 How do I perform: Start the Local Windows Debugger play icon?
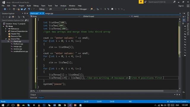coord(66,9)
